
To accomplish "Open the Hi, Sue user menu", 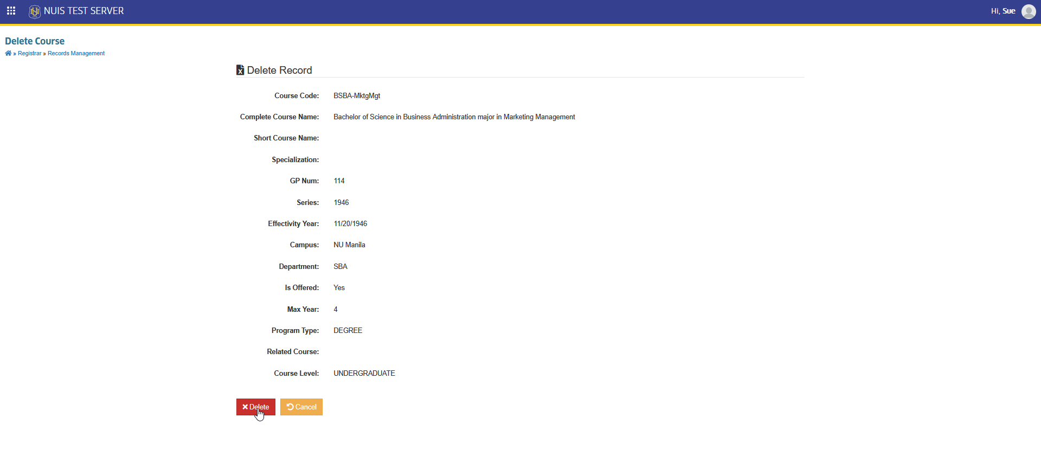I will click(1003, 11).
